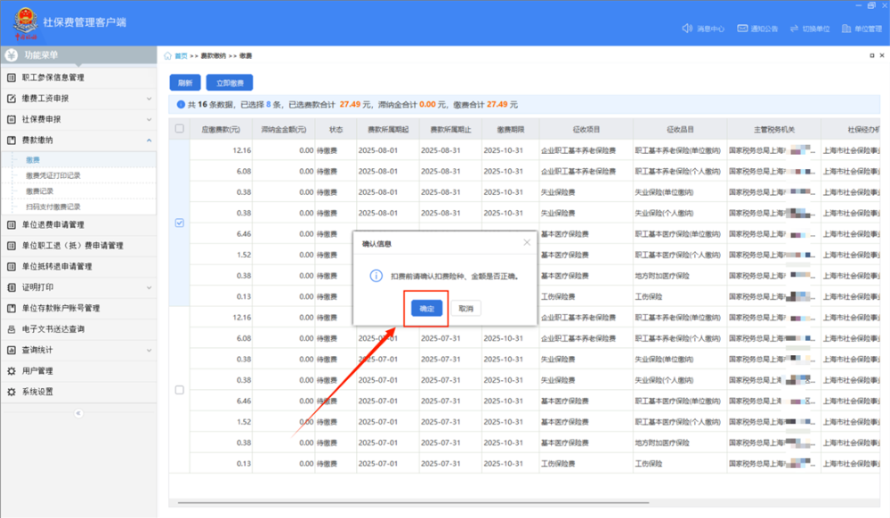The height and width of the screenshot is (518, 890).
Task: Collapse the sidebar with the double-arrow icon
Action: click(x=78, y=413)
